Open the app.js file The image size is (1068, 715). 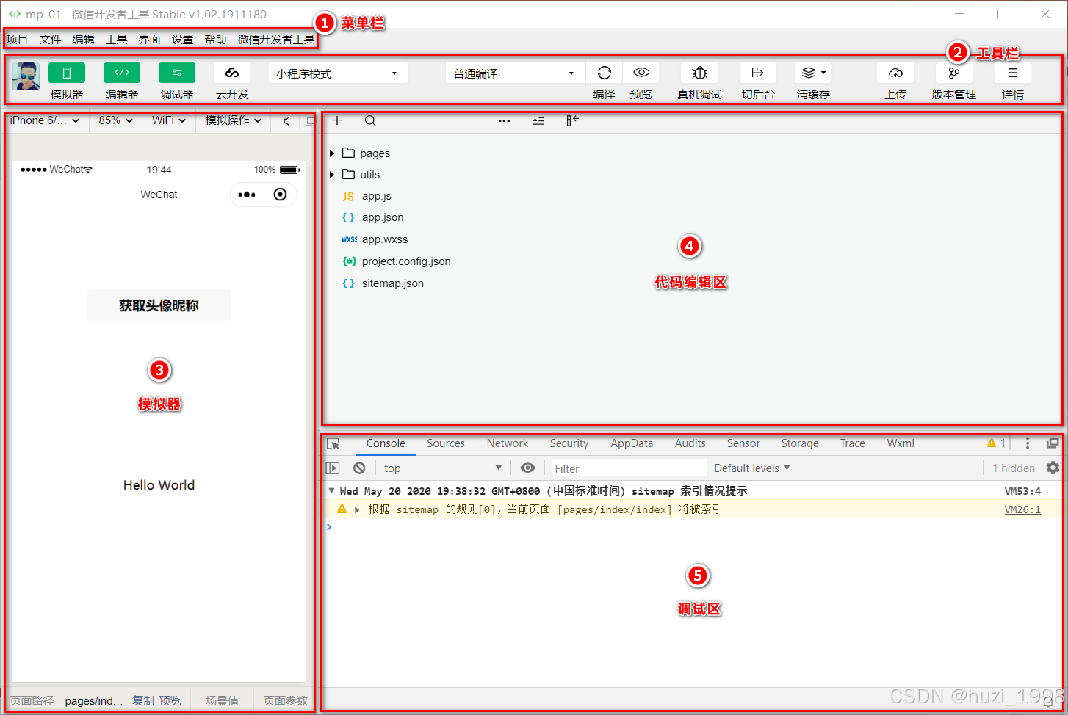tap(376, 196)
